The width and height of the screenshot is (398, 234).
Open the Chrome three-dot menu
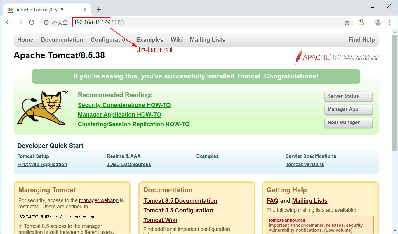pos(390,22)
